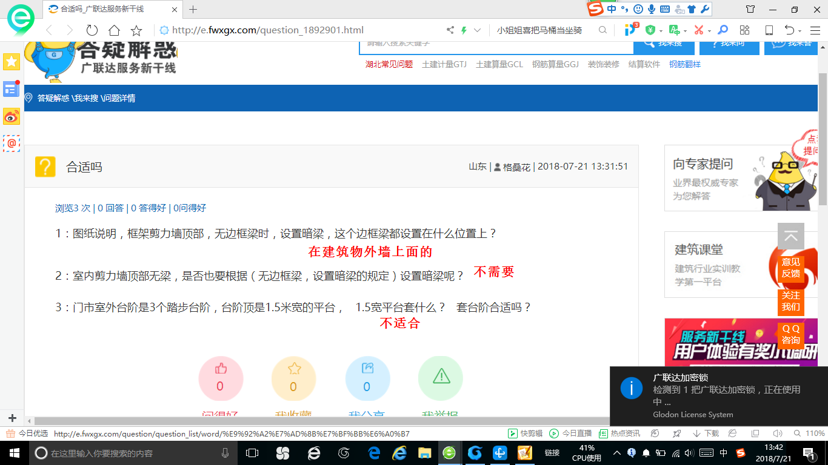Click '热点资讯' in the status bar
Image resolution: width=828 pixels, height=465 pixels.
pyautogui.click(x=619, y=434)
